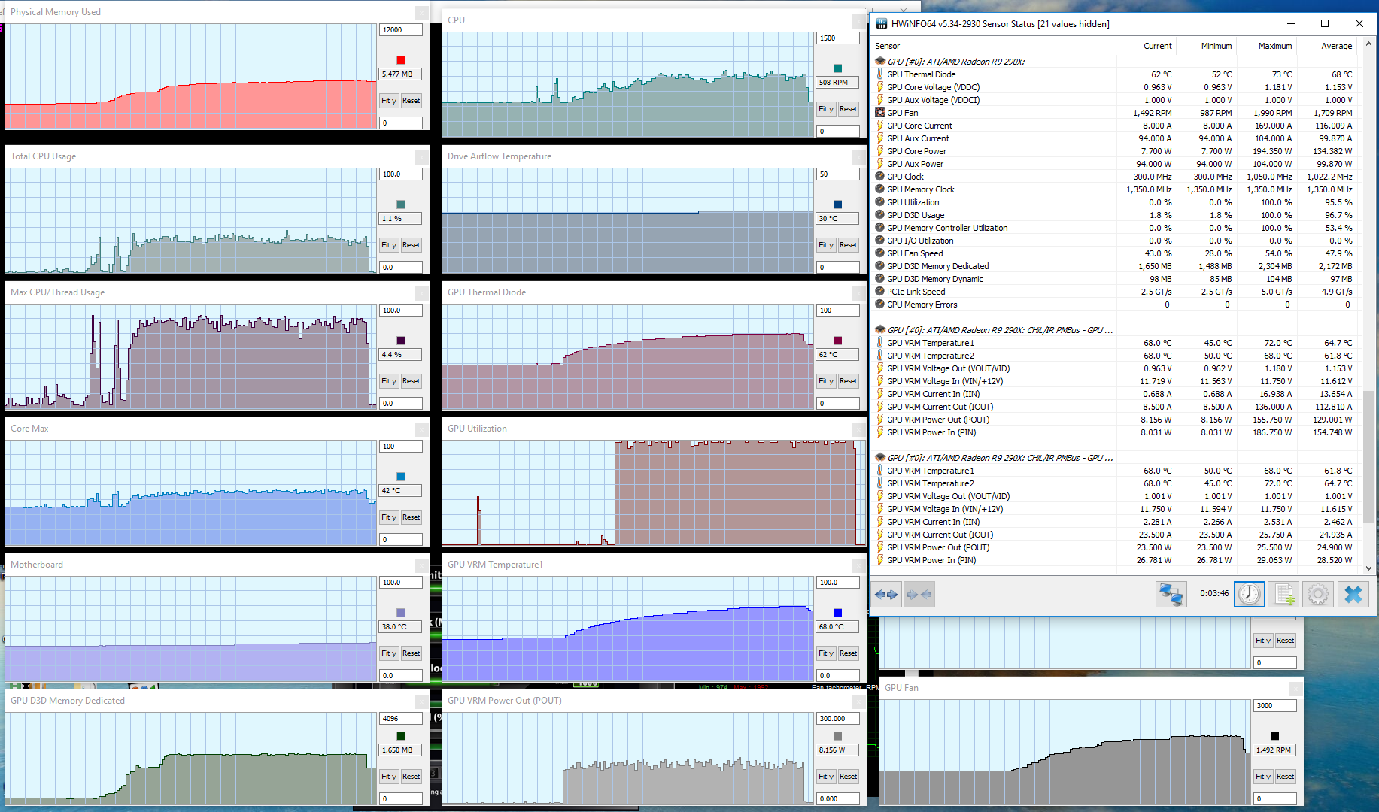Click shrink sensor window arrows icon in HWiNFO
The height and width of the screenshot is (812, 1379).
919,595
